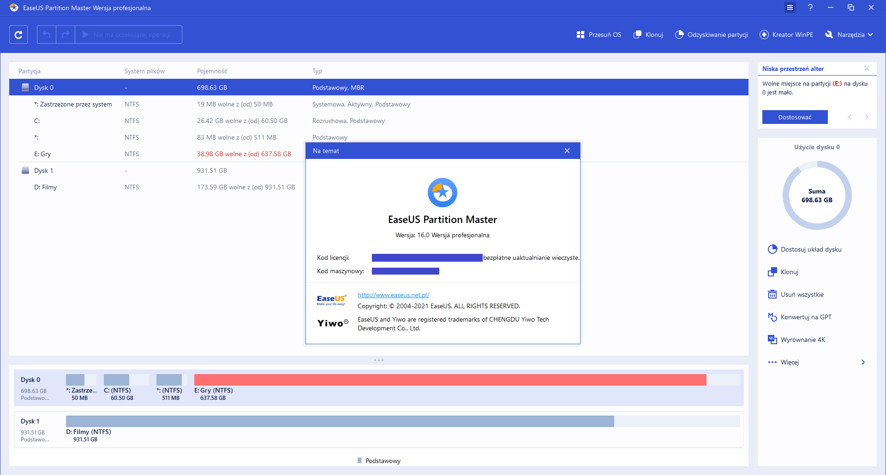This screenshot has width=886, height=475.
Task: Click Dysk 0 label in disk map
Action: point(30,380)
